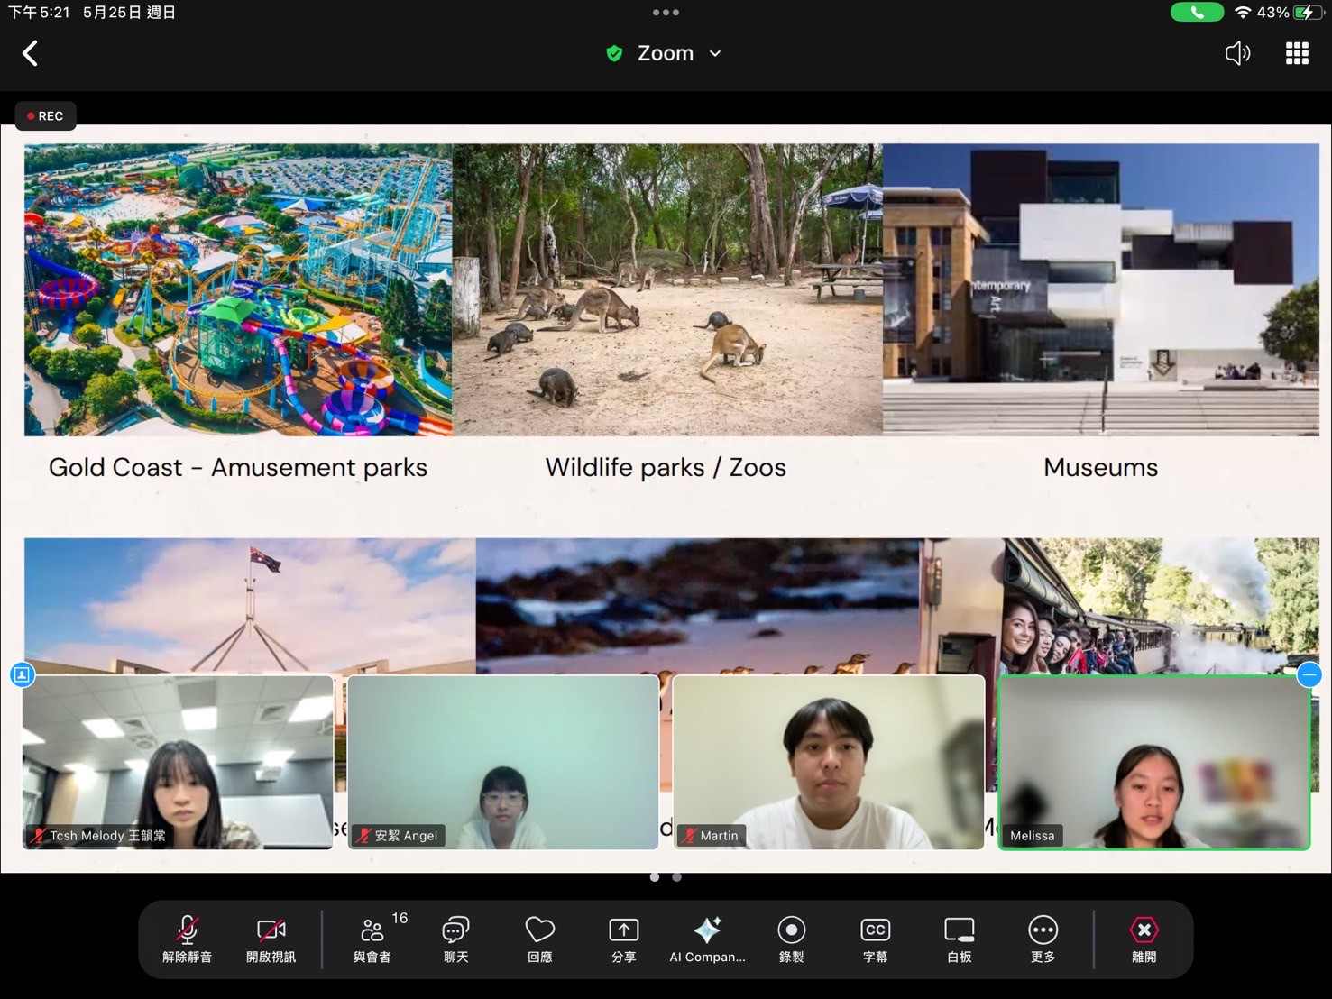Turn on camera with 開啟視訊
This screenshot has width=1332, height=999.
coord(271,939)
